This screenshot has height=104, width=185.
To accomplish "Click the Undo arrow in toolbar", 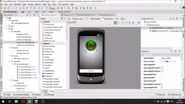I will click(13, 8).
